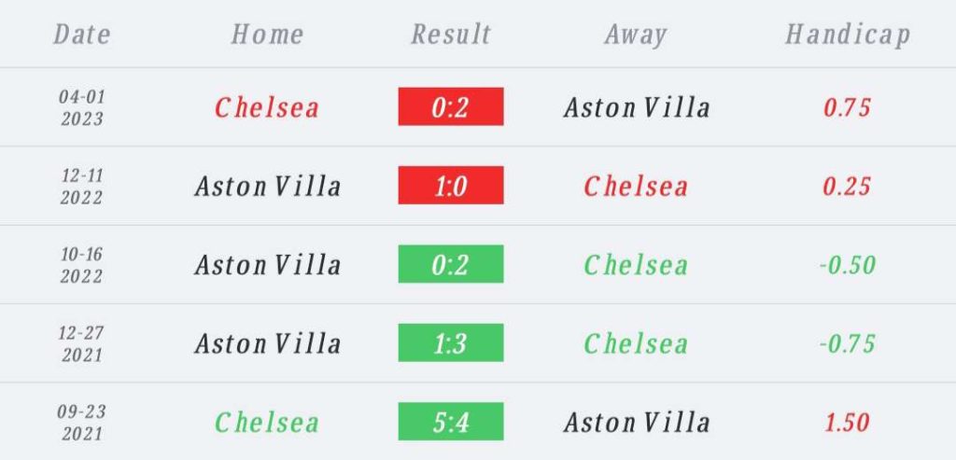Open the red 1:0 result badge
The width and height of the screenshot is (956, 460).
[451, 186]
